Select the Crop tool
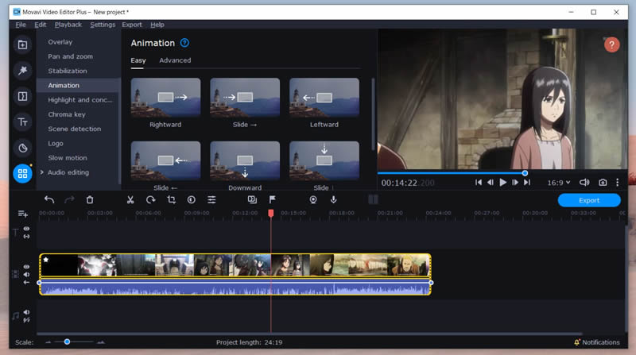This screenshot has height=355, width=636. (x=171, y=199)
